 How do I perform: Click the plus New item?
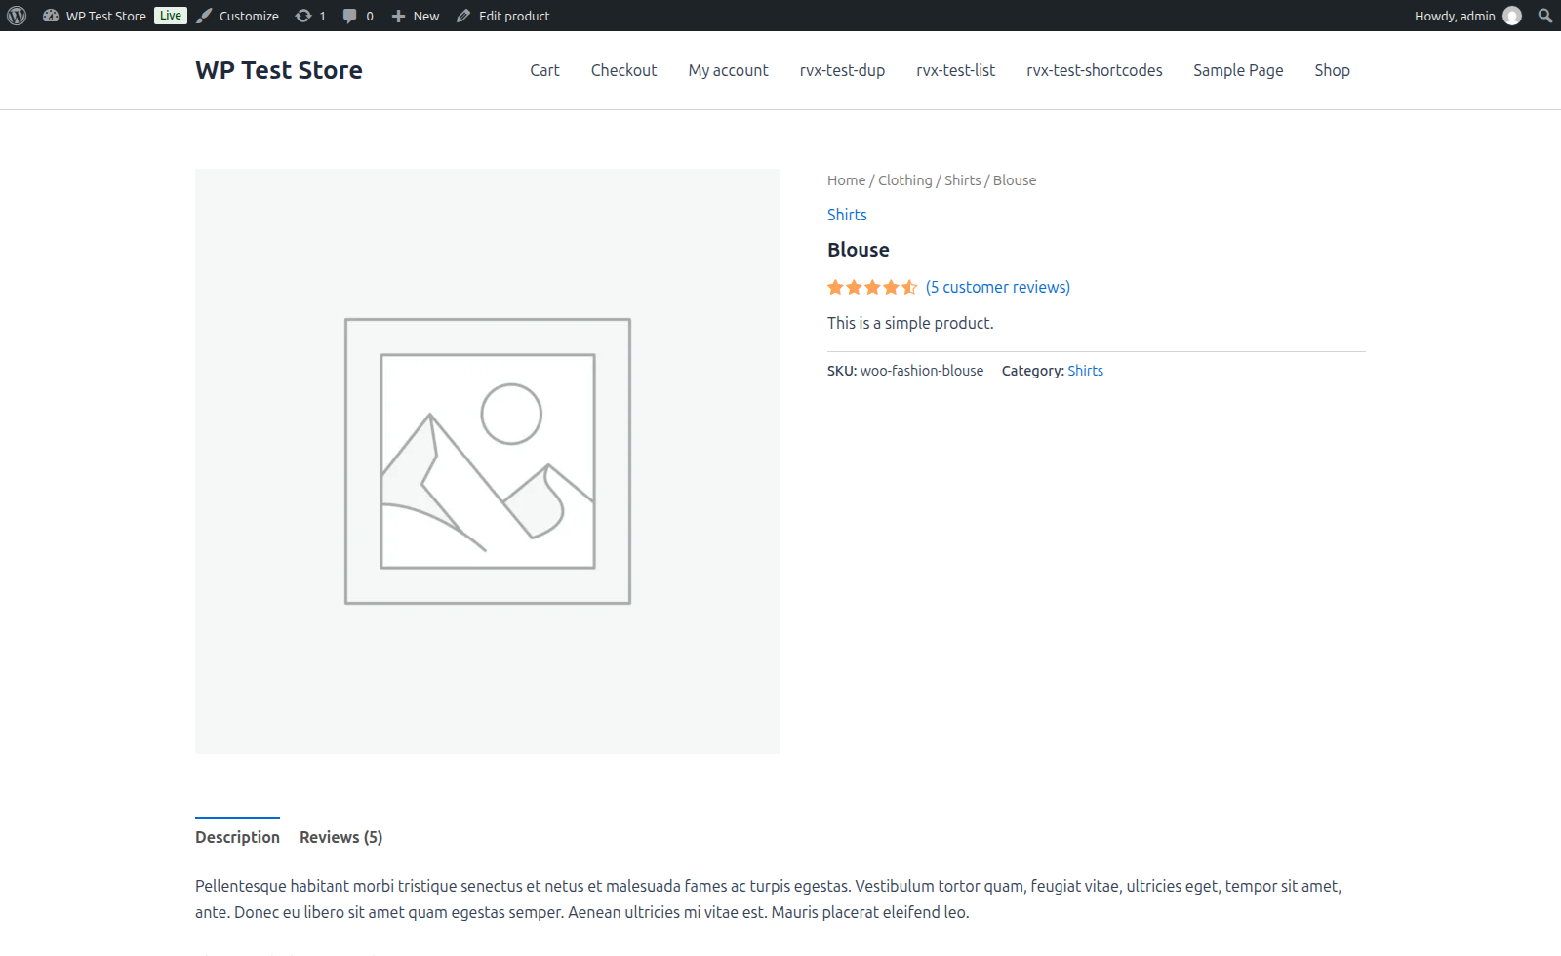point(416,16)
